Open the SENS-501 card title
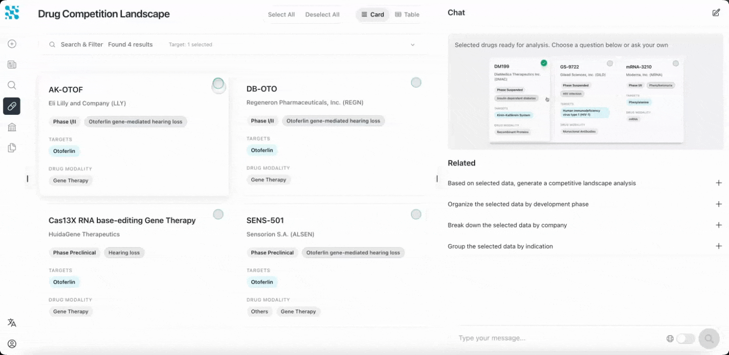Image resolution: width=729 pixels, height=355 pixels. click(265, 220)
